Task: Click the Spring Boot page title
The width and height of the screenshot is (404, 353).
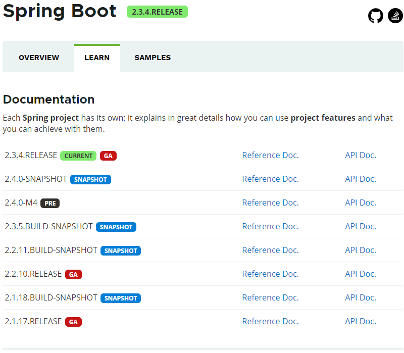Action: (x=60, y=11)
